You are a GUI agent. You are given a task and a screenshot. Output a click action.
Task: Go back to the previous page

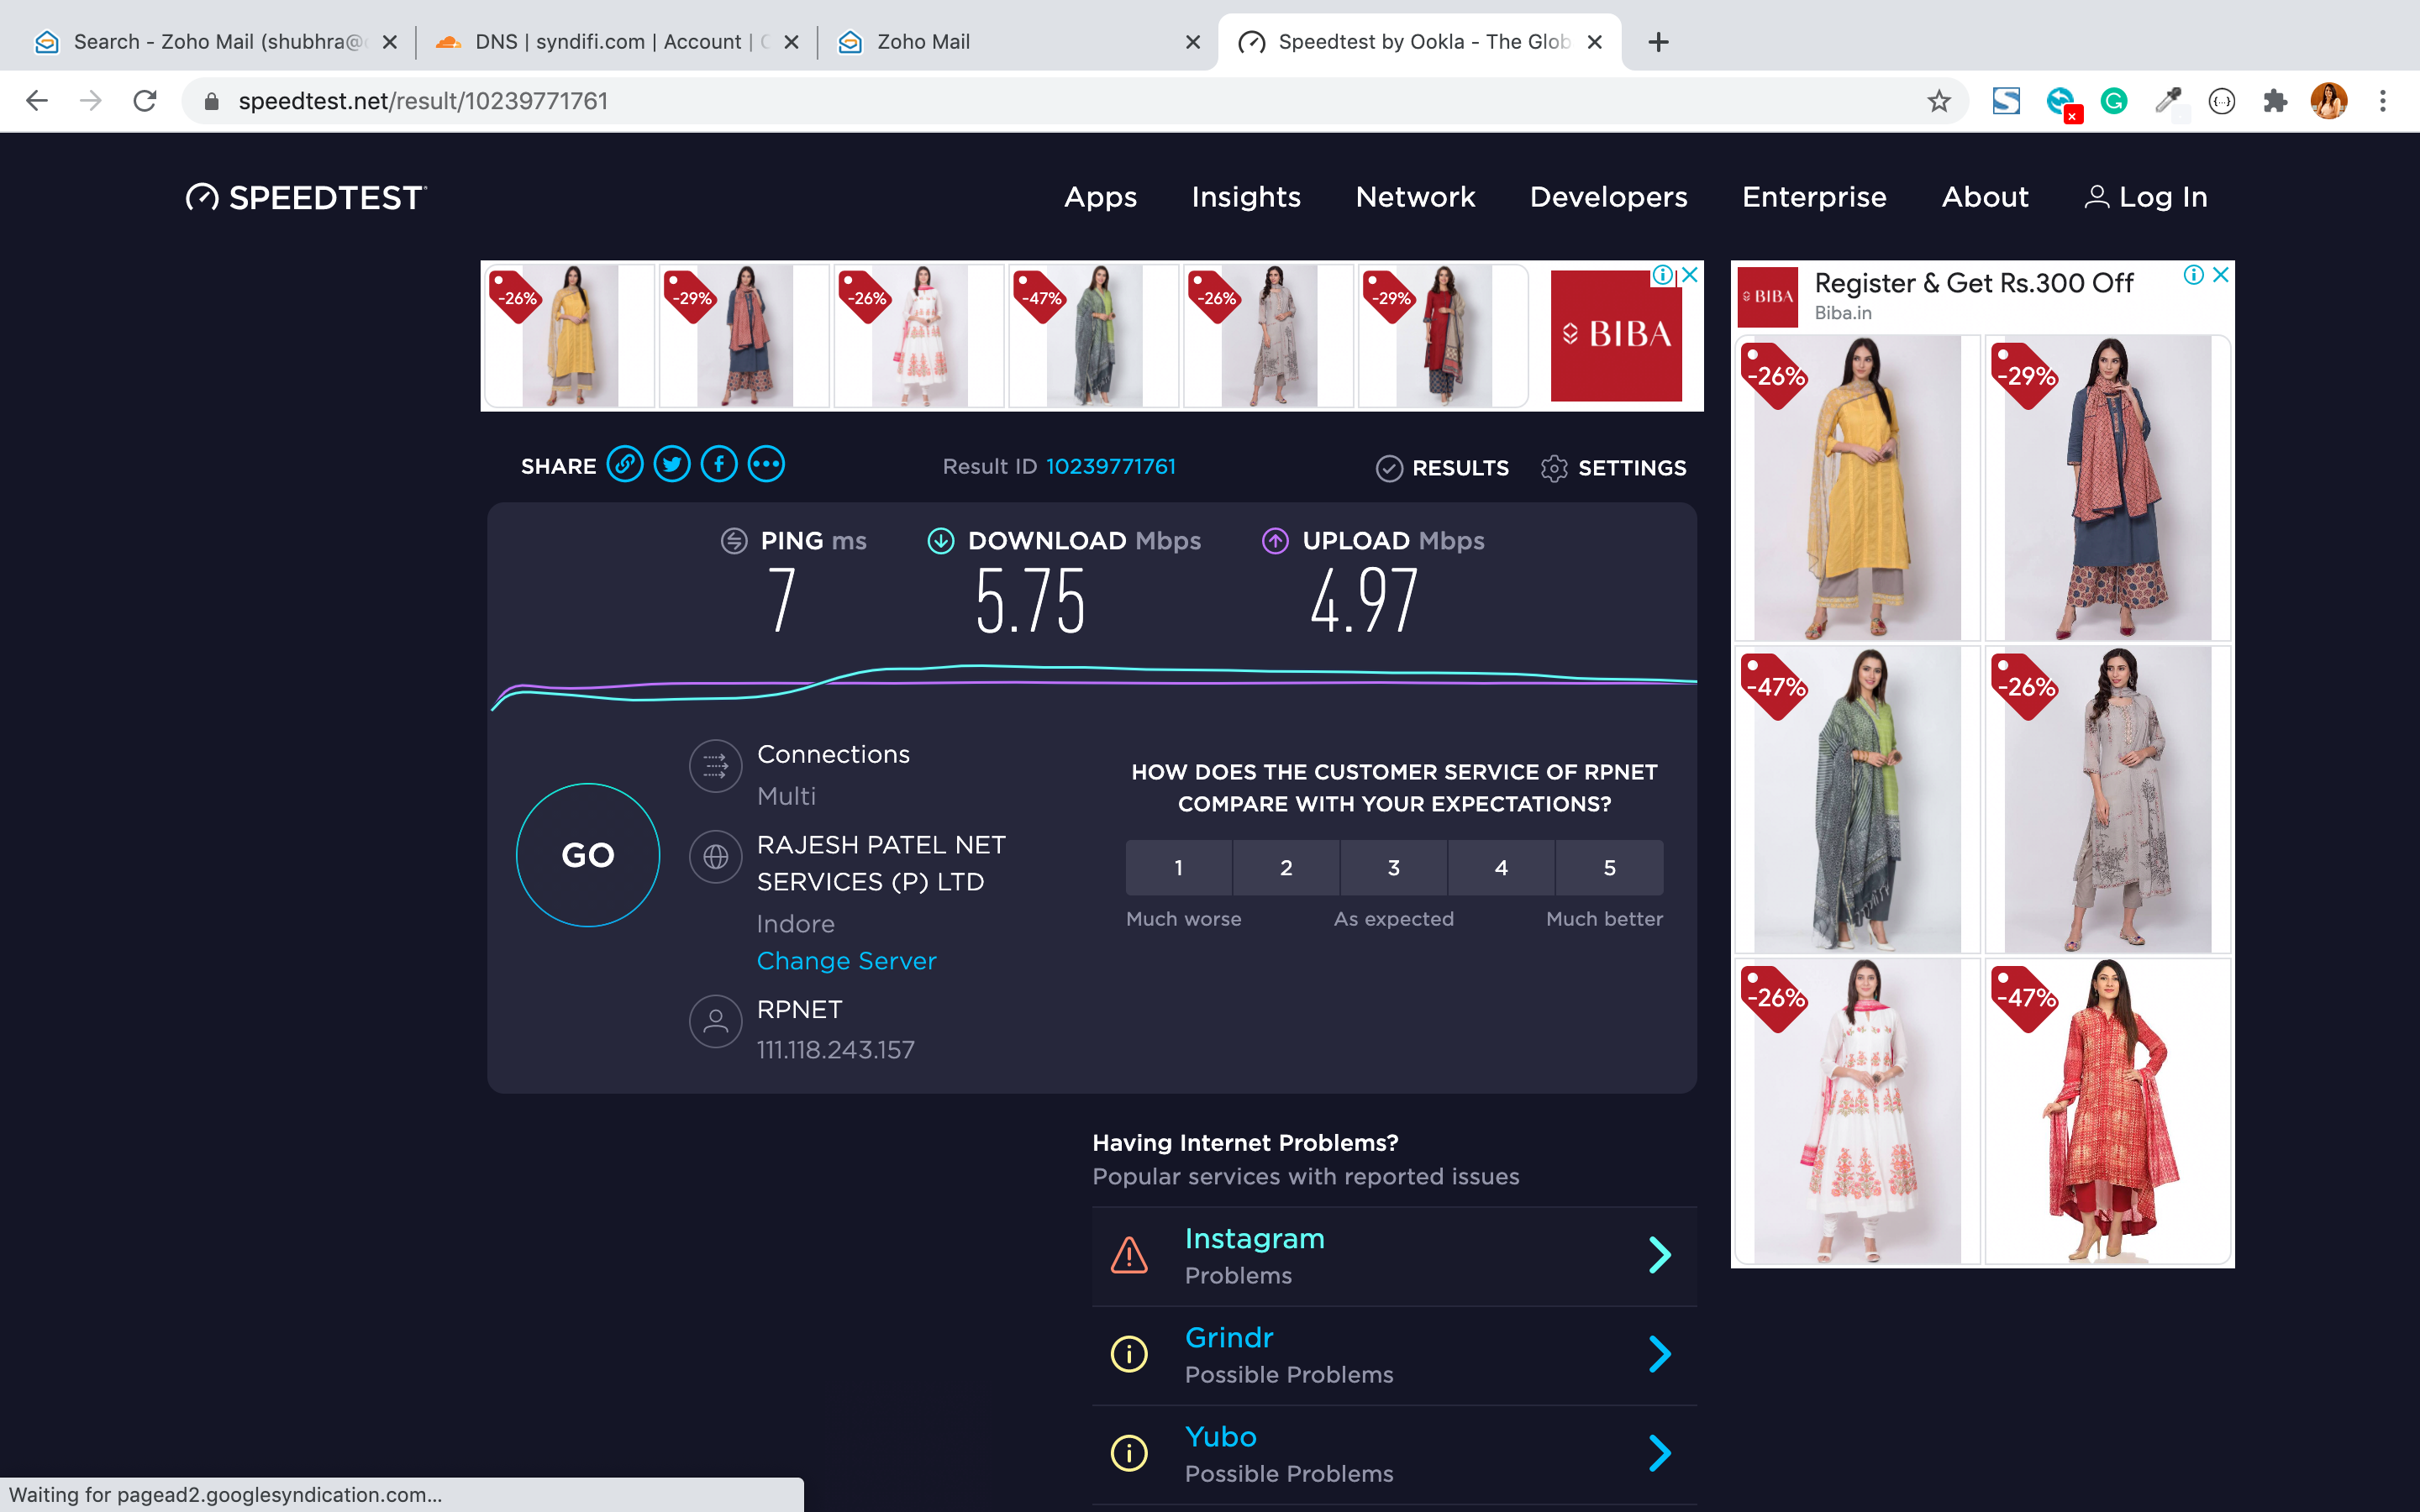[x=37, y=101]
